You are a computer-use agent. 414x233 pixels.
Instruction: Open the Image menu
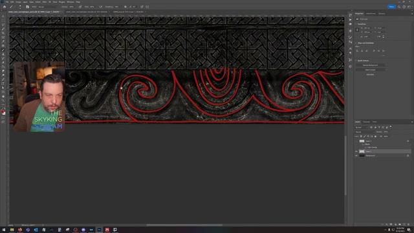click(18, 2)
